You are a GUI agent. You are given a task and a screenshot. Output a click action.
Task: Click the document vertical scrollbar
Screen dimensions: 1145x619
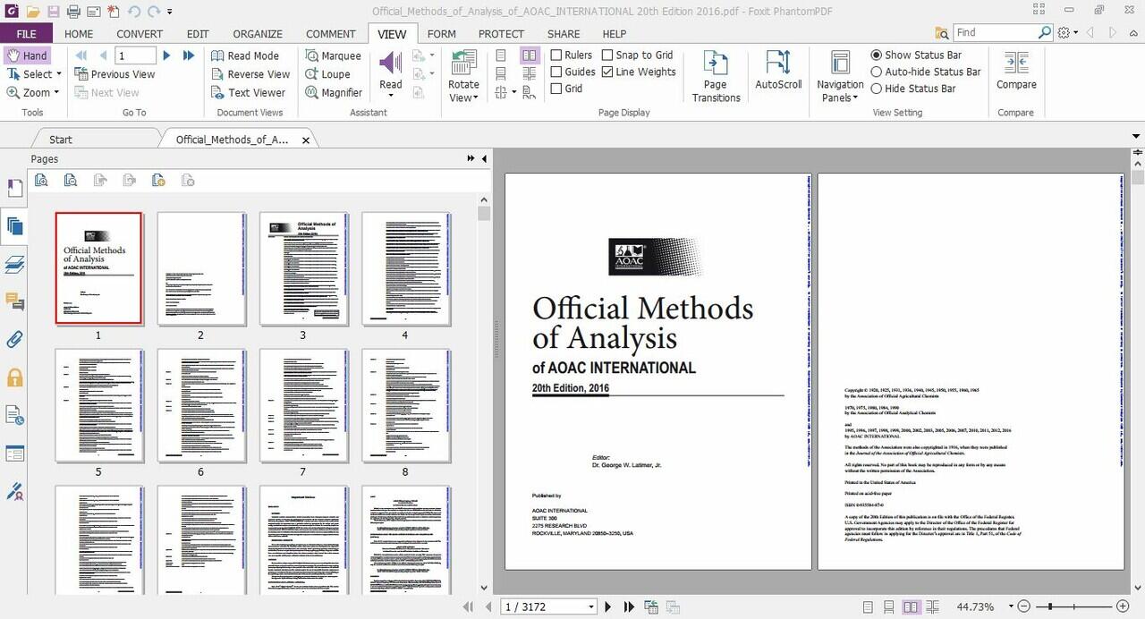(x=1137, y=176)
